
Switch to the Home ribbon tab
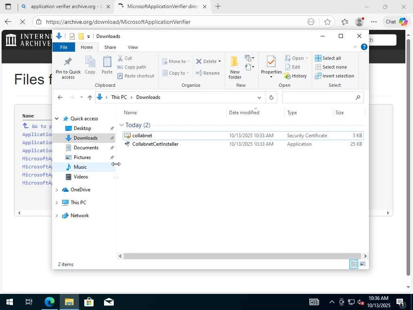click(x=87, y=47)
